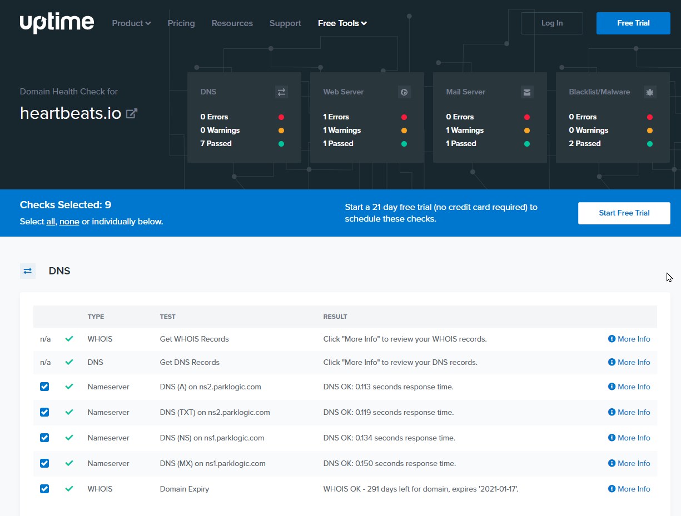Expand the Product dropdown menu
Image resolution: width=681 pixels, height=516 pixels.
point(131,23)
